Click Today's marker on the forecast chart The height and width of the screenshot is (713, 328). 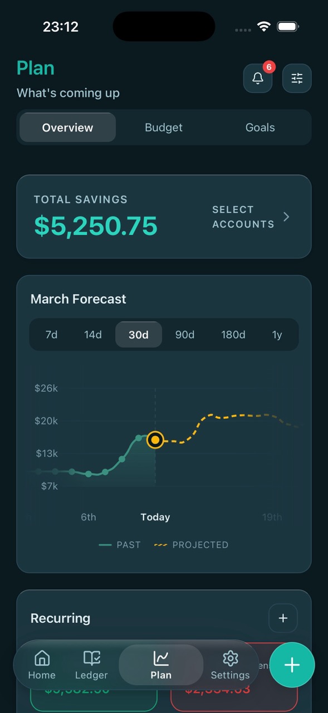tap(155, 440)
